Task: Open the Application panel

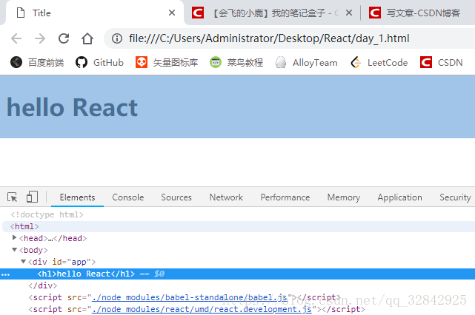Action: 399,197
